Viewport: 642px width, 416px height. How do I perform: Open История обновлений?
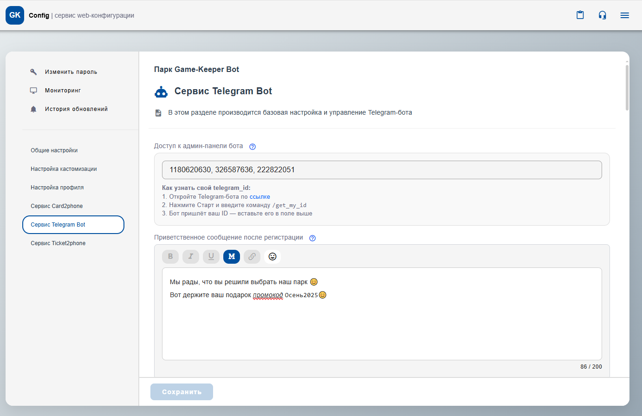point(76,109)
